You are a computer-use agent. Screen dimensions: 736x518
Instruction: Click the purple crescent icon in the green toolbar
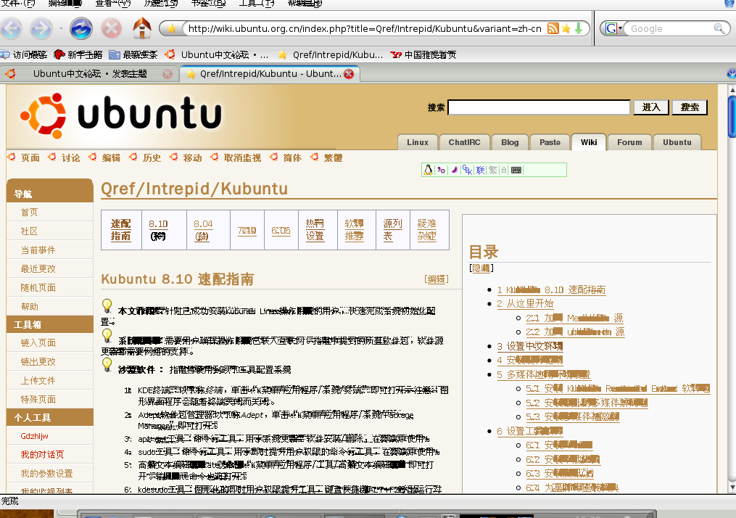click(455, 170)
